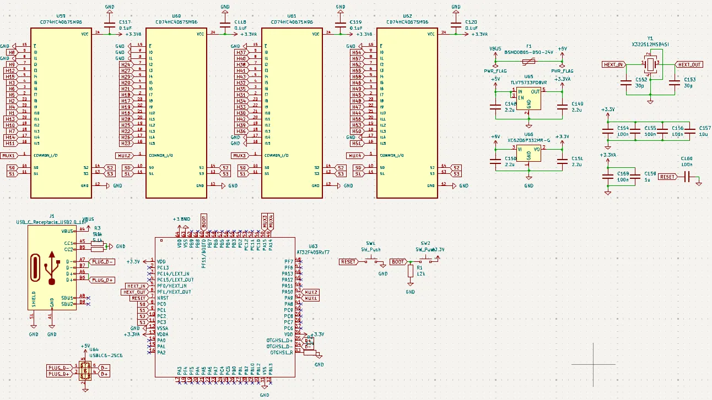Click the AT32F405RxT7 microcontroller U63 body
The image size is (712, 400).
pyautogui.click(x=225, y=307)
